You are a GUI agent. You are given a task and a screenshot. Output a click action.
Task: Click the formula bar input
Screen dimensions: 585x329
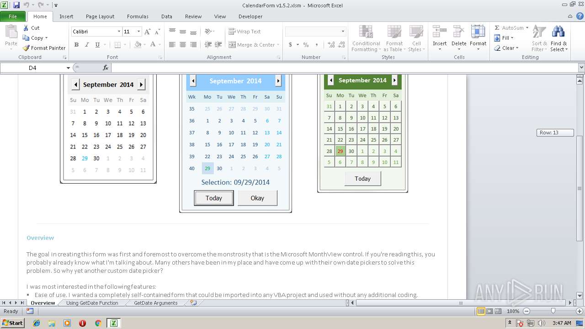[x=345, y=68]
